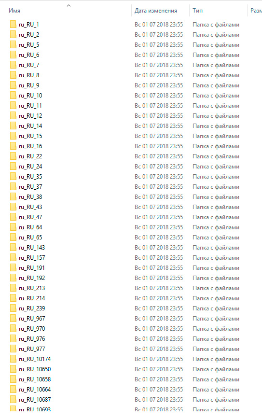
Task: Click the date of ru_RU_16 row
Action: 159,146
